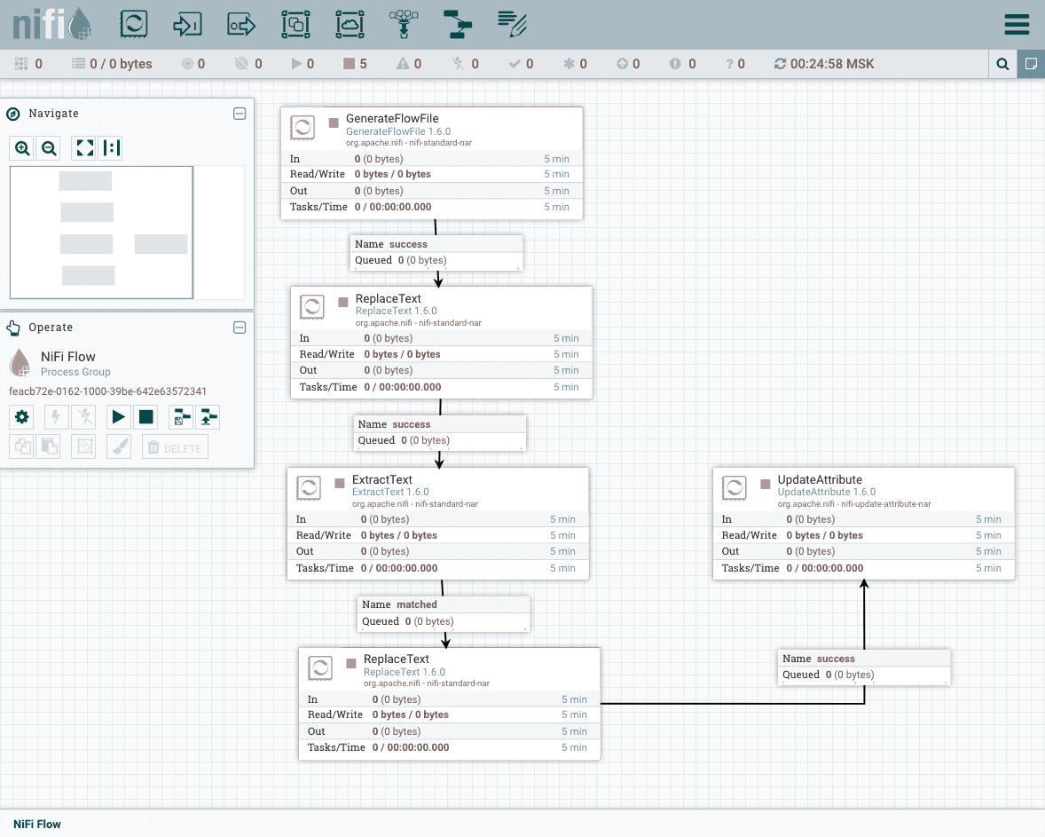Click the stopped status square on GenerateFlowFile
The width and height of the screenshot is (1045, 837).
pyautogui.click(x=334, y=122)
